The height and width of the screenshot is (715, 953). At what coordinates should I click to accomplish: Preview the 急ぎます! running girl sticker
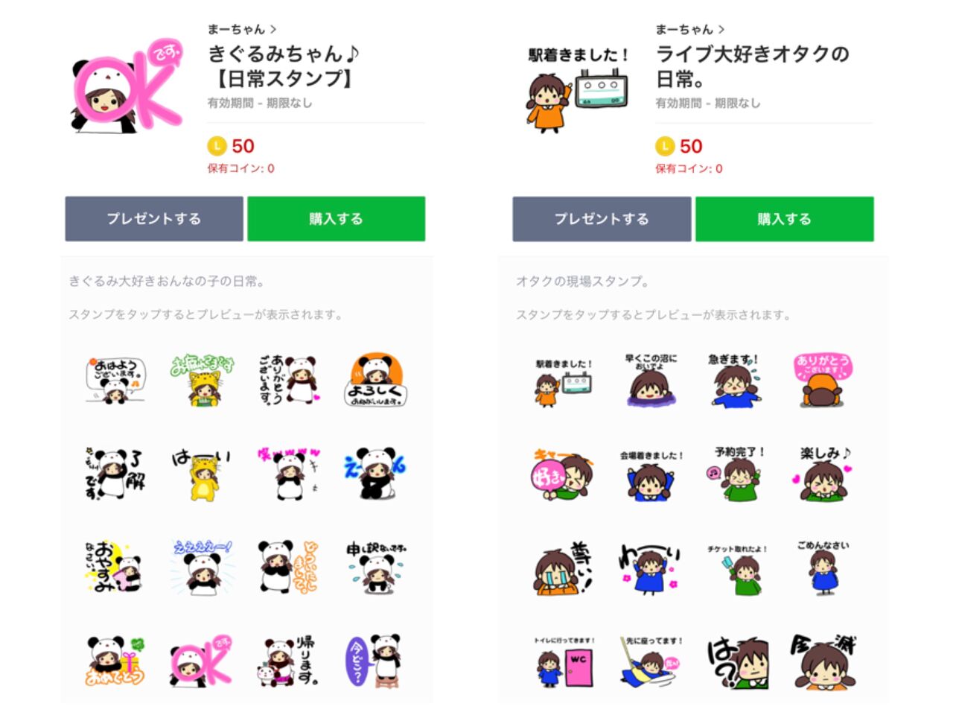pos(735,380)
